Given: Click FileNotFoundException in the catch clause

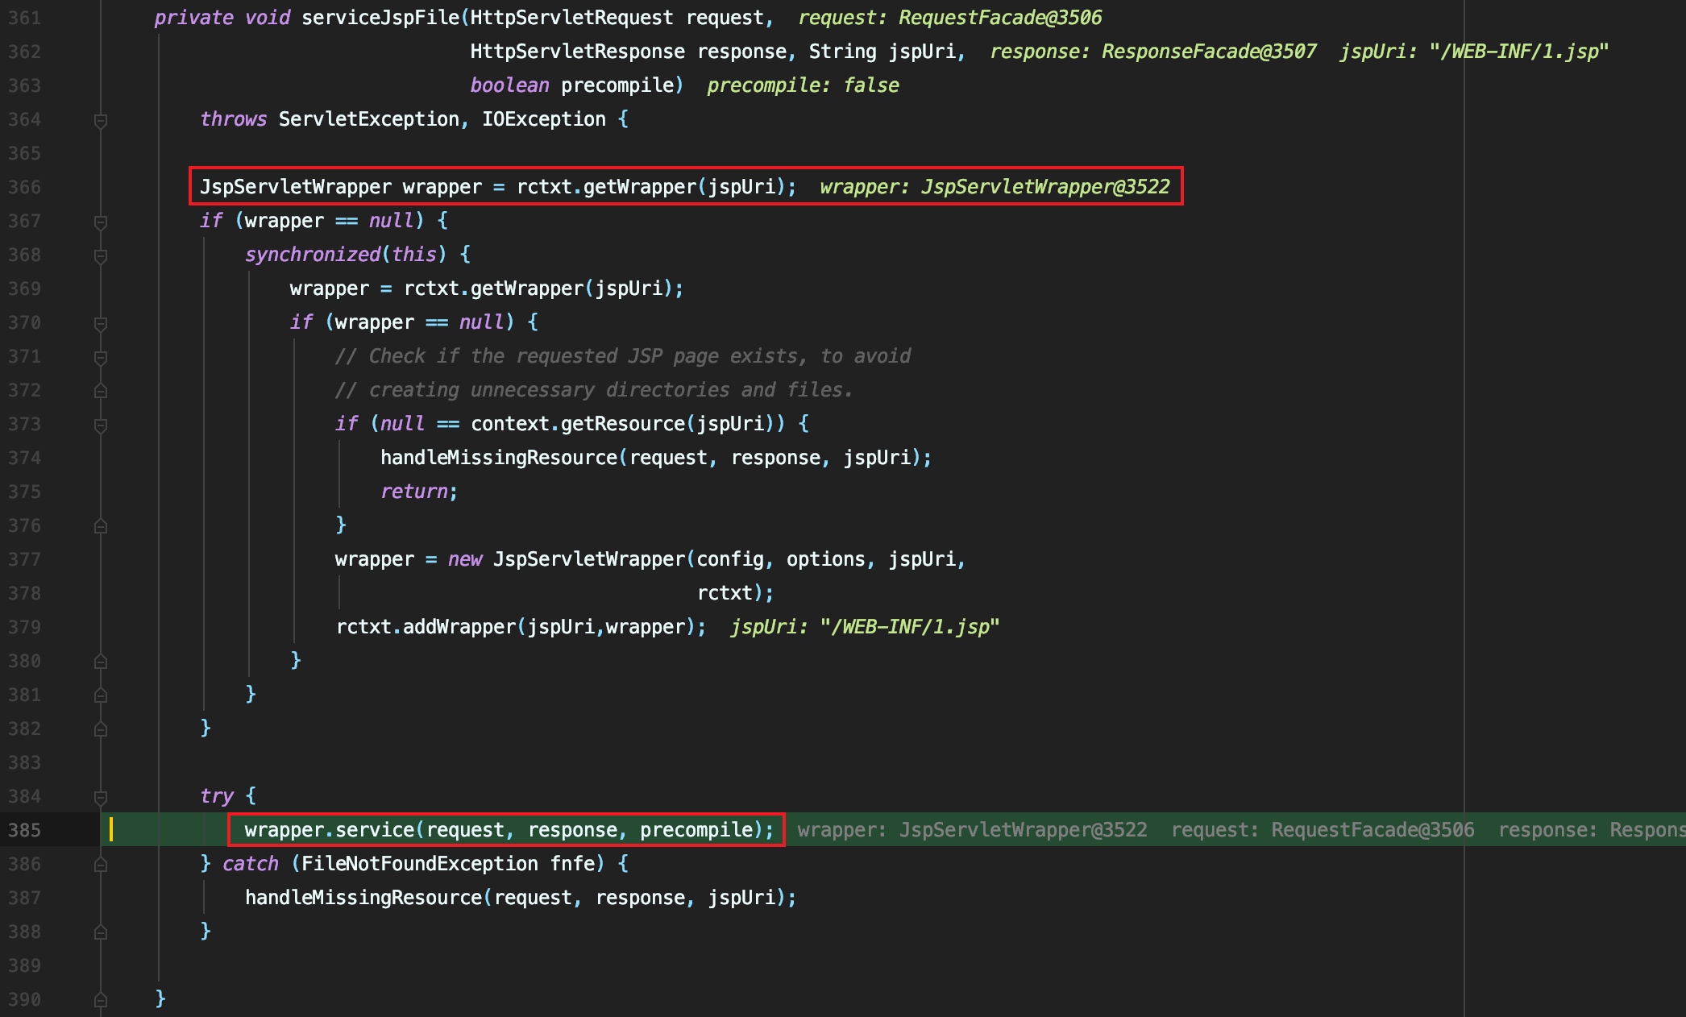Looking at the screenshot, I should coord(420,864).
